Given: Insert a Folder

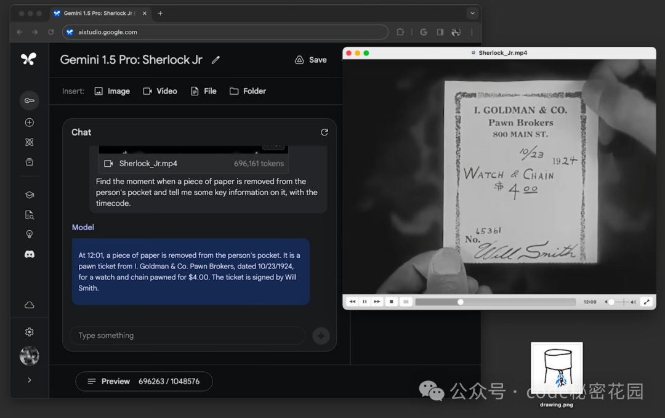Looking at the screenshot, I should pos(248,91).
